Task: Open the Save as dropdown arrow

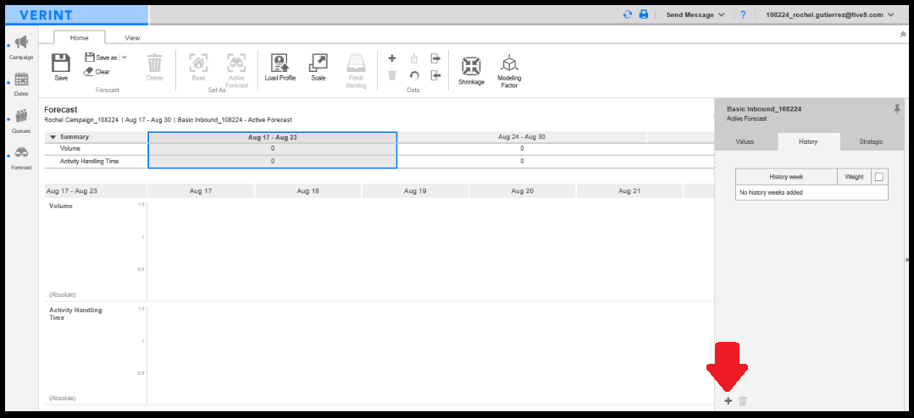Action: point(125,58)
